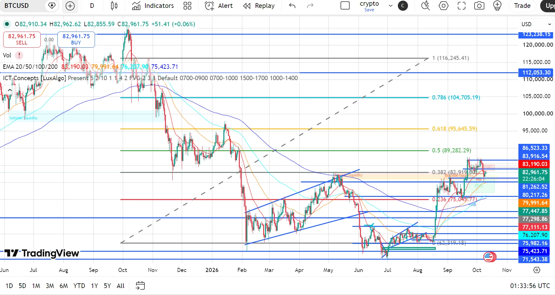Screen dimensions: 555x295
Task: Select the YTD date range
Action: tap(79, 286)
